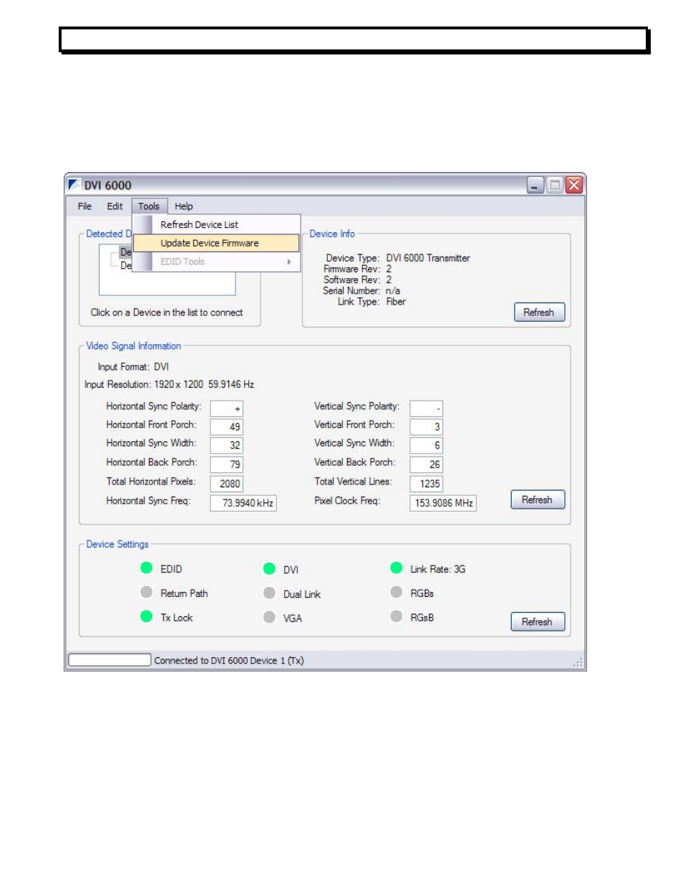Click the Dual Link grey indicator
This screenshot has height=885, width=683.
coord(269,593)
